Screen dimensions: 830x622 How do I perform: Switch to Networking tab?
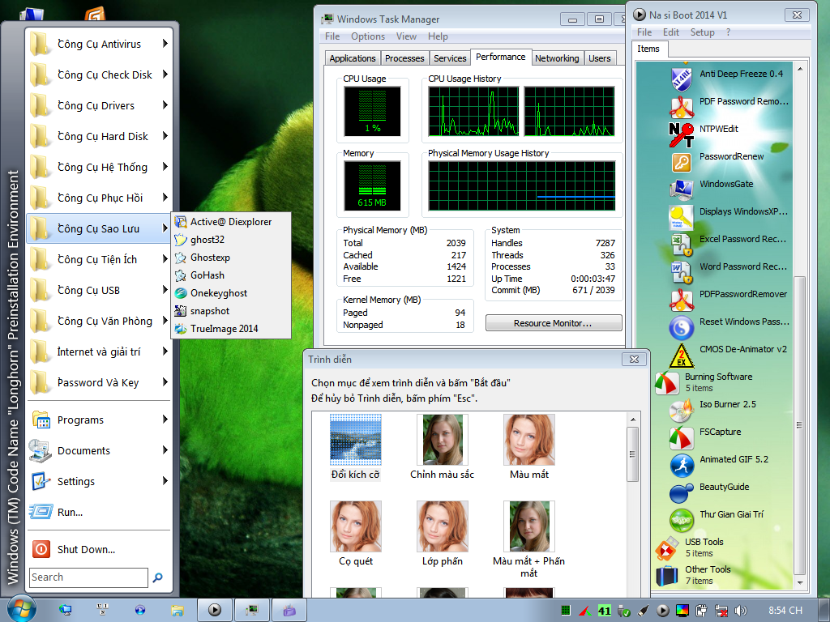pos(557,58)
